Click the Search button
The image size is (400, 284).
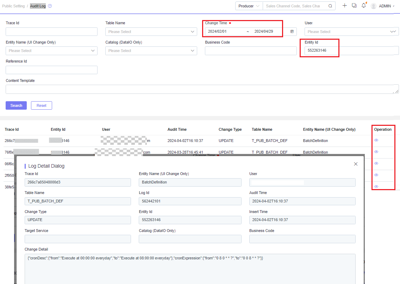pos(16,105)
